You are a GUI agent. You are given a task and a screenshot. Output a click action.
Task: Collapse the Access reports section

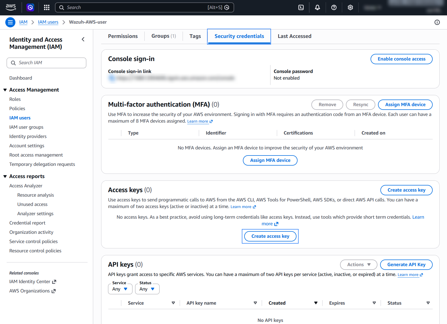pyautogui.click(x=5, y=176)
